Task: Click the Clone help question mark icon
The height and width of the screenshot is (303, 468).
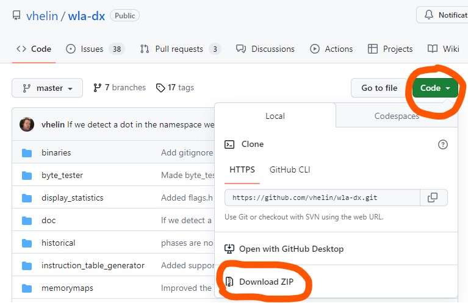Action: (443, 144)
